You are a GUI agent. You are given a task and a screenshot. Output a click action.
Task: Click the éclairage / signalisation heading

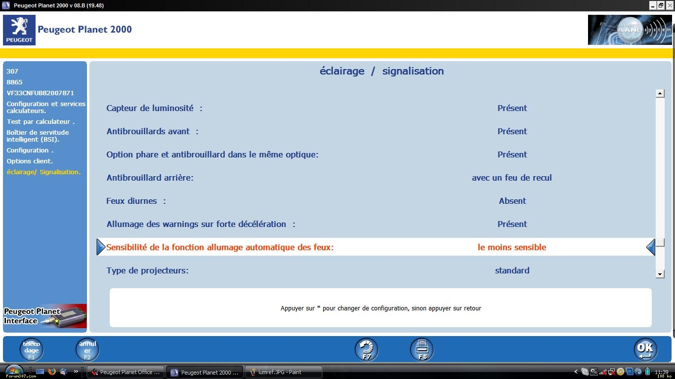[381, 71]
